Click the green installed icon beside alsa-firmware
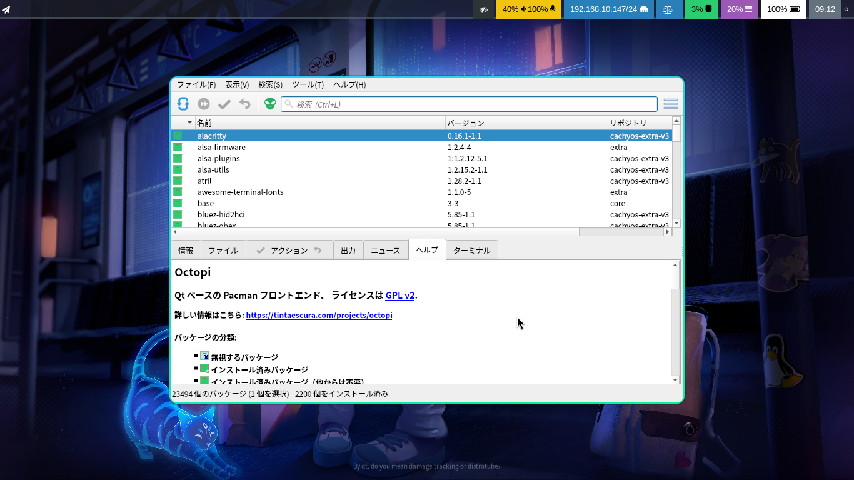The image size is (854, 480). tap(178, 147)
